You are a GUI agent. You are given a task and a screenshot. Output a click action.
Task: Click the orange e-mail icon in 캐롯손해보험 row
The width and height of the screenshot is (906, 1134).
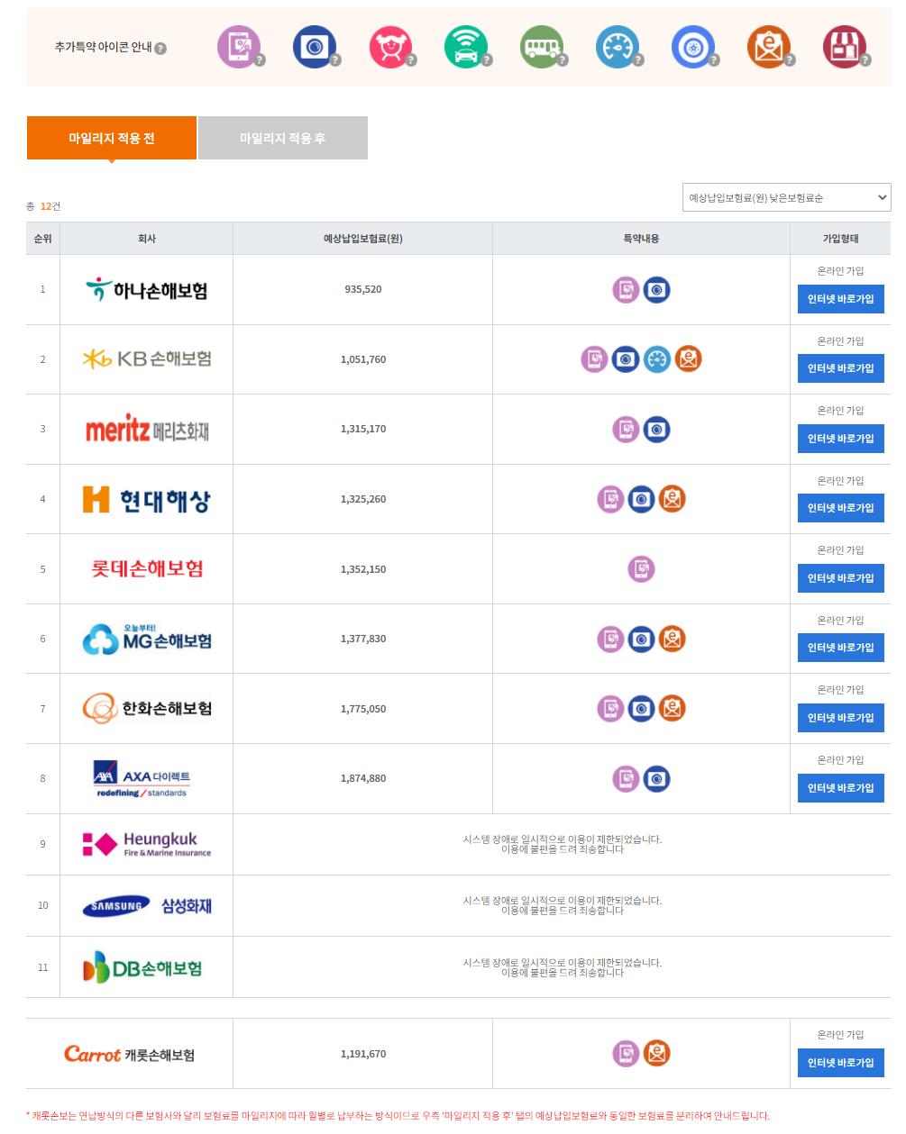click(656, 1054)
